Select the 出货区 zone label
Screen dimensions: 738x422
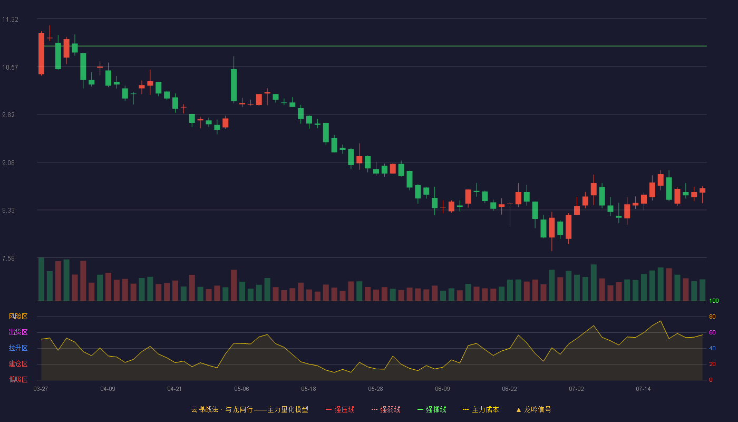coord(18,332)
